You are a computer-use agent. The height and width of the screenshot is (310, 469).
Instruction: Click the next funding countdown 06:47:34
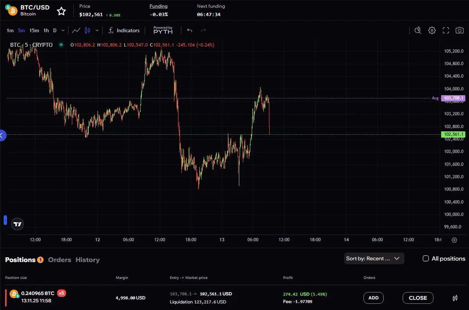[209, 14]
